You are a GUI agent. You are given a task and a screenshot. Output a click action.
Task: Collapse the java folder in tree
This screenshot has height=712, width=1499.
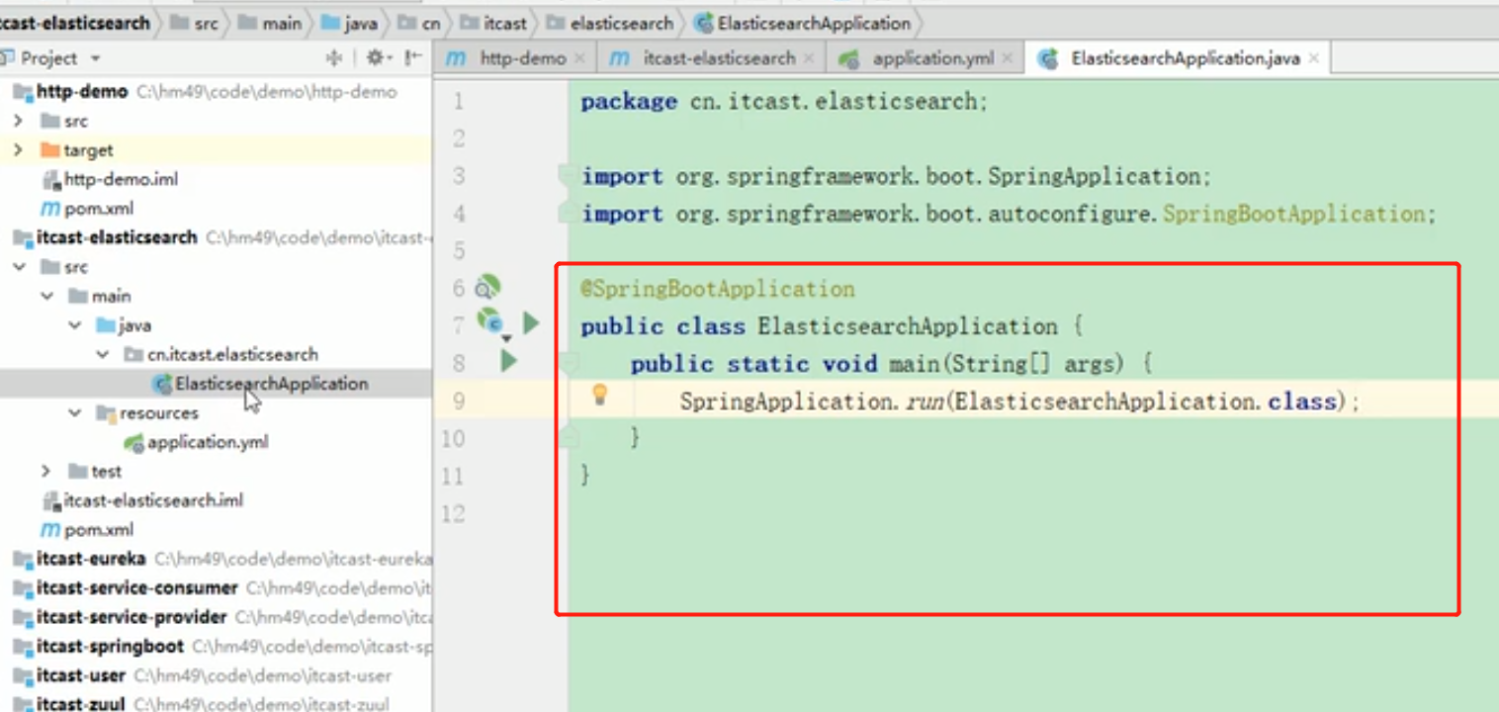click(x=75, y=325)
